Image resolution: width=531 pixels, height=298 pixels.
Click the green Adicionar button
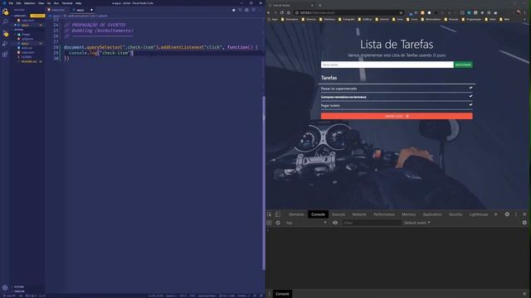pos(463,65)
